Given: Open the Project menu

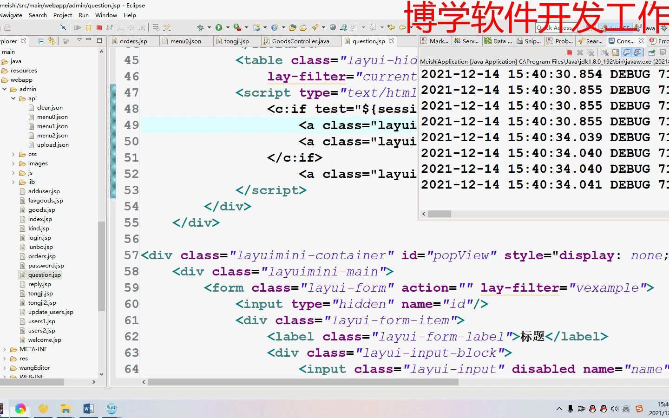Looking at the screenshot, I should coord(63,15).
